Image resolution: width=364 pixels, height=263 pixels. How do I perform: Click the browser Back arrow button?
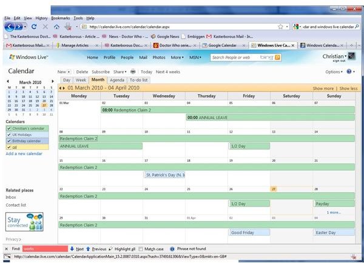coord(9,27)
